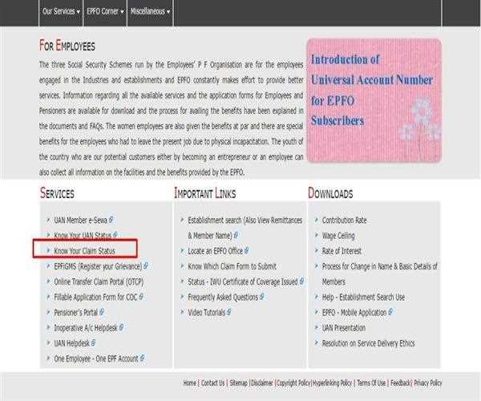Open the Privacy Policy footer link
The height and width of the screenshot is (401, 481).
428,383
